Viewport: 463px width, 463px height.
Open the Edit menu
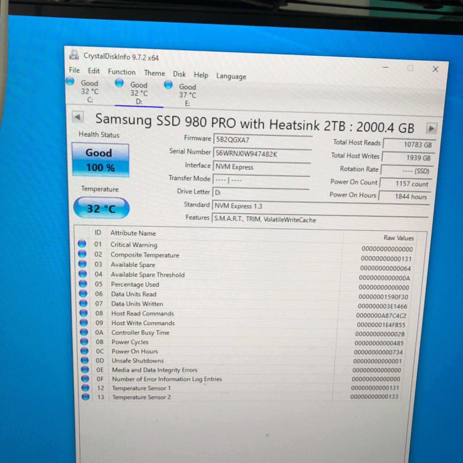pyautogui.click(x=94, y=71)
